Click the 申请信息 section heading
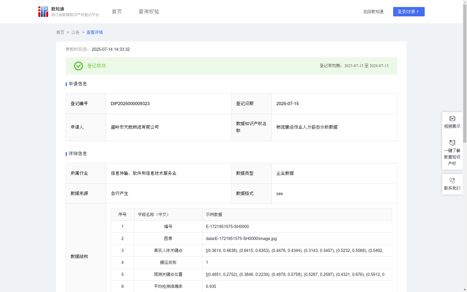 click(78, 84)
